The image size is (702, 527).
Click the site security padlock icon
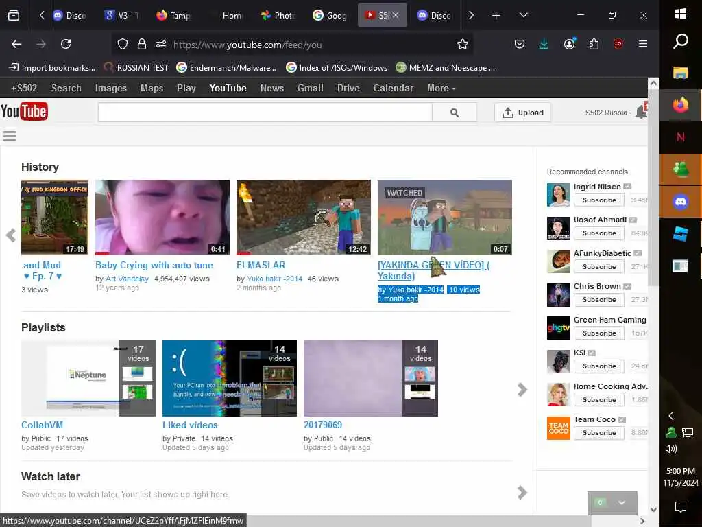(x=142, y=44)
